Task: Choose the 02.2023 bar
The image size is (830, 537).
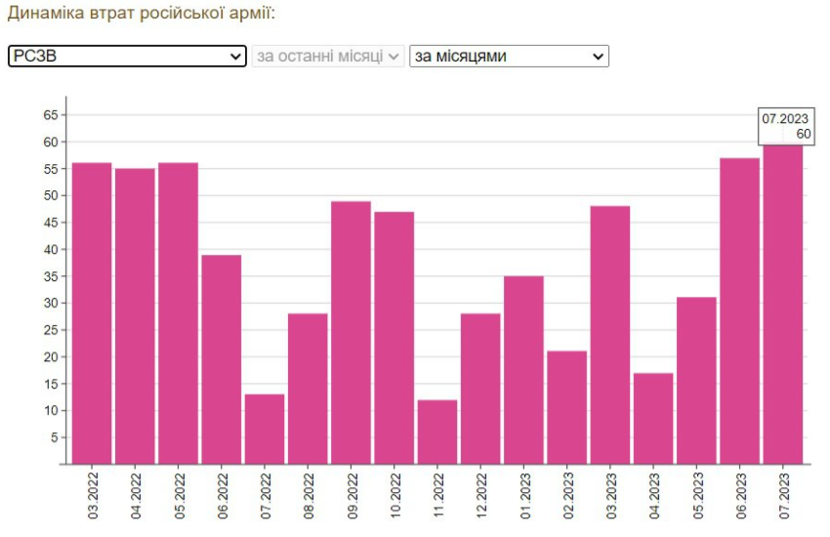Action: [x=567, y=408]
